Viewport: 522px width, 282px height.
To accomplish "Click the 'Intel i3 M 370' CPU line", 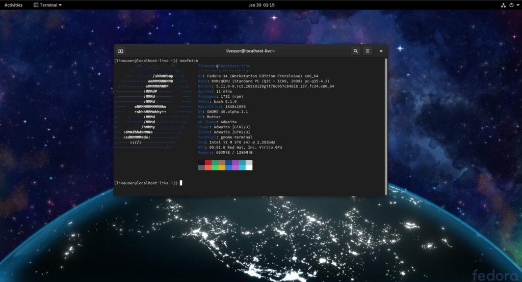I will pos(237,143).
